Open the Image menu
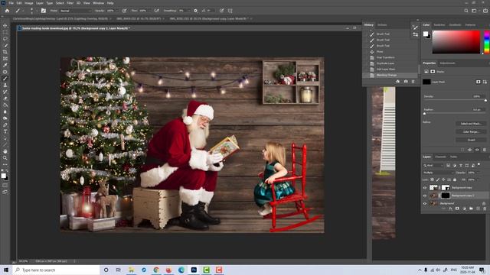This screenshot has width=490, height=275. coord(29,3)
